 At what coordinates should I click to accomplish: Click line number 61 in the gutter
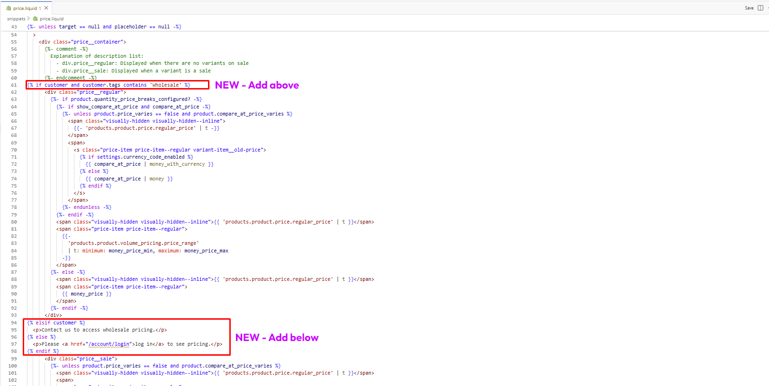[x=14, y=85]
